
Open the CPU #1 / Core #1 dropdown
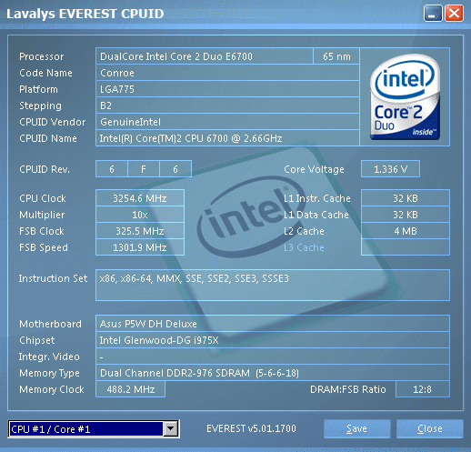point(94,429)
